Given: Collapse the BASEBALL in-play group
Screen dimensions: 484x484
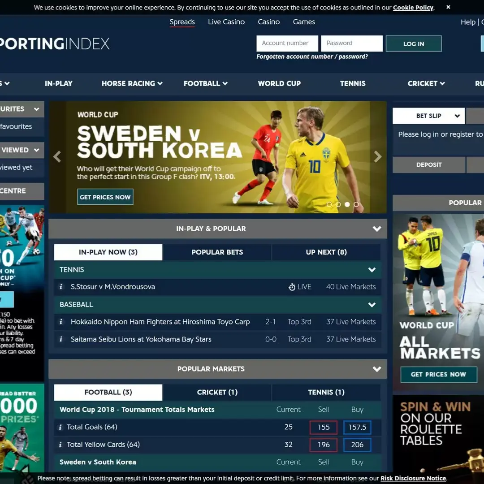Looking at the screenshot, I should [372, 305].
